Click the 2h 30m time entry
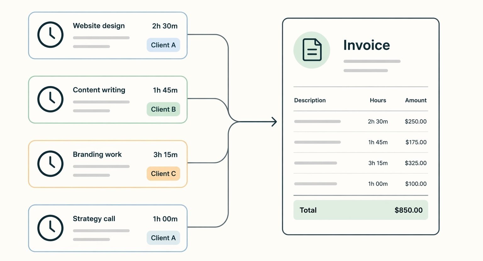This screenshot has width=483, height=261. coord(165,26)
